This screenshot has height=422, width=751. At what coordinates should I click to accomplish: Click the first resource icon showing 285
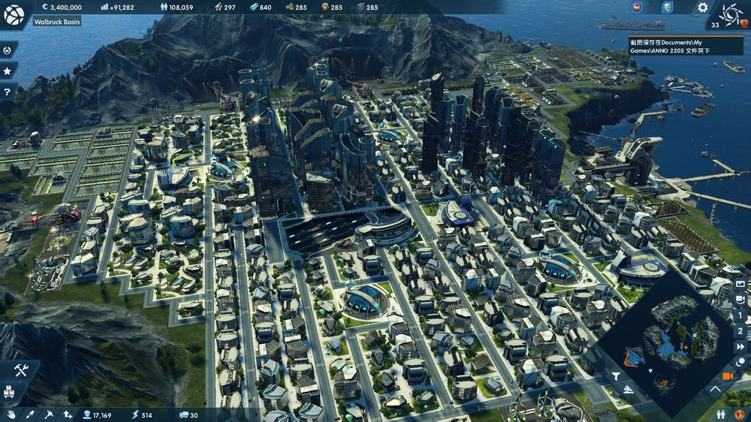point(289,8)
